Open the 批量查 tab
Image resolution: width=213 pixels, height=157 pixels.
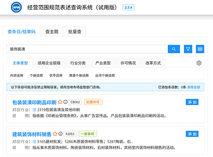[x=75, y=31]
